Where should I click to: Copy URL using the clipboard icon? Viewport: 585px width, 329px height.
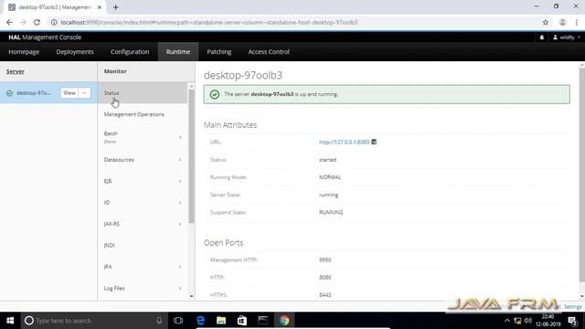[x=374, y=142]
